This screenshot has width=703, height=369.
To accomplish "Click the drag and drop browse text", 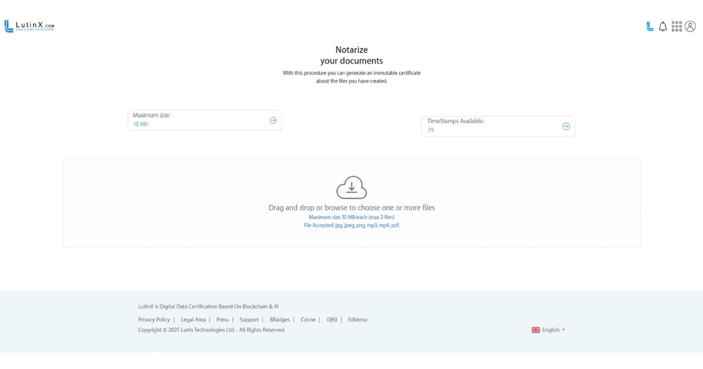I will tap(351, 208).
